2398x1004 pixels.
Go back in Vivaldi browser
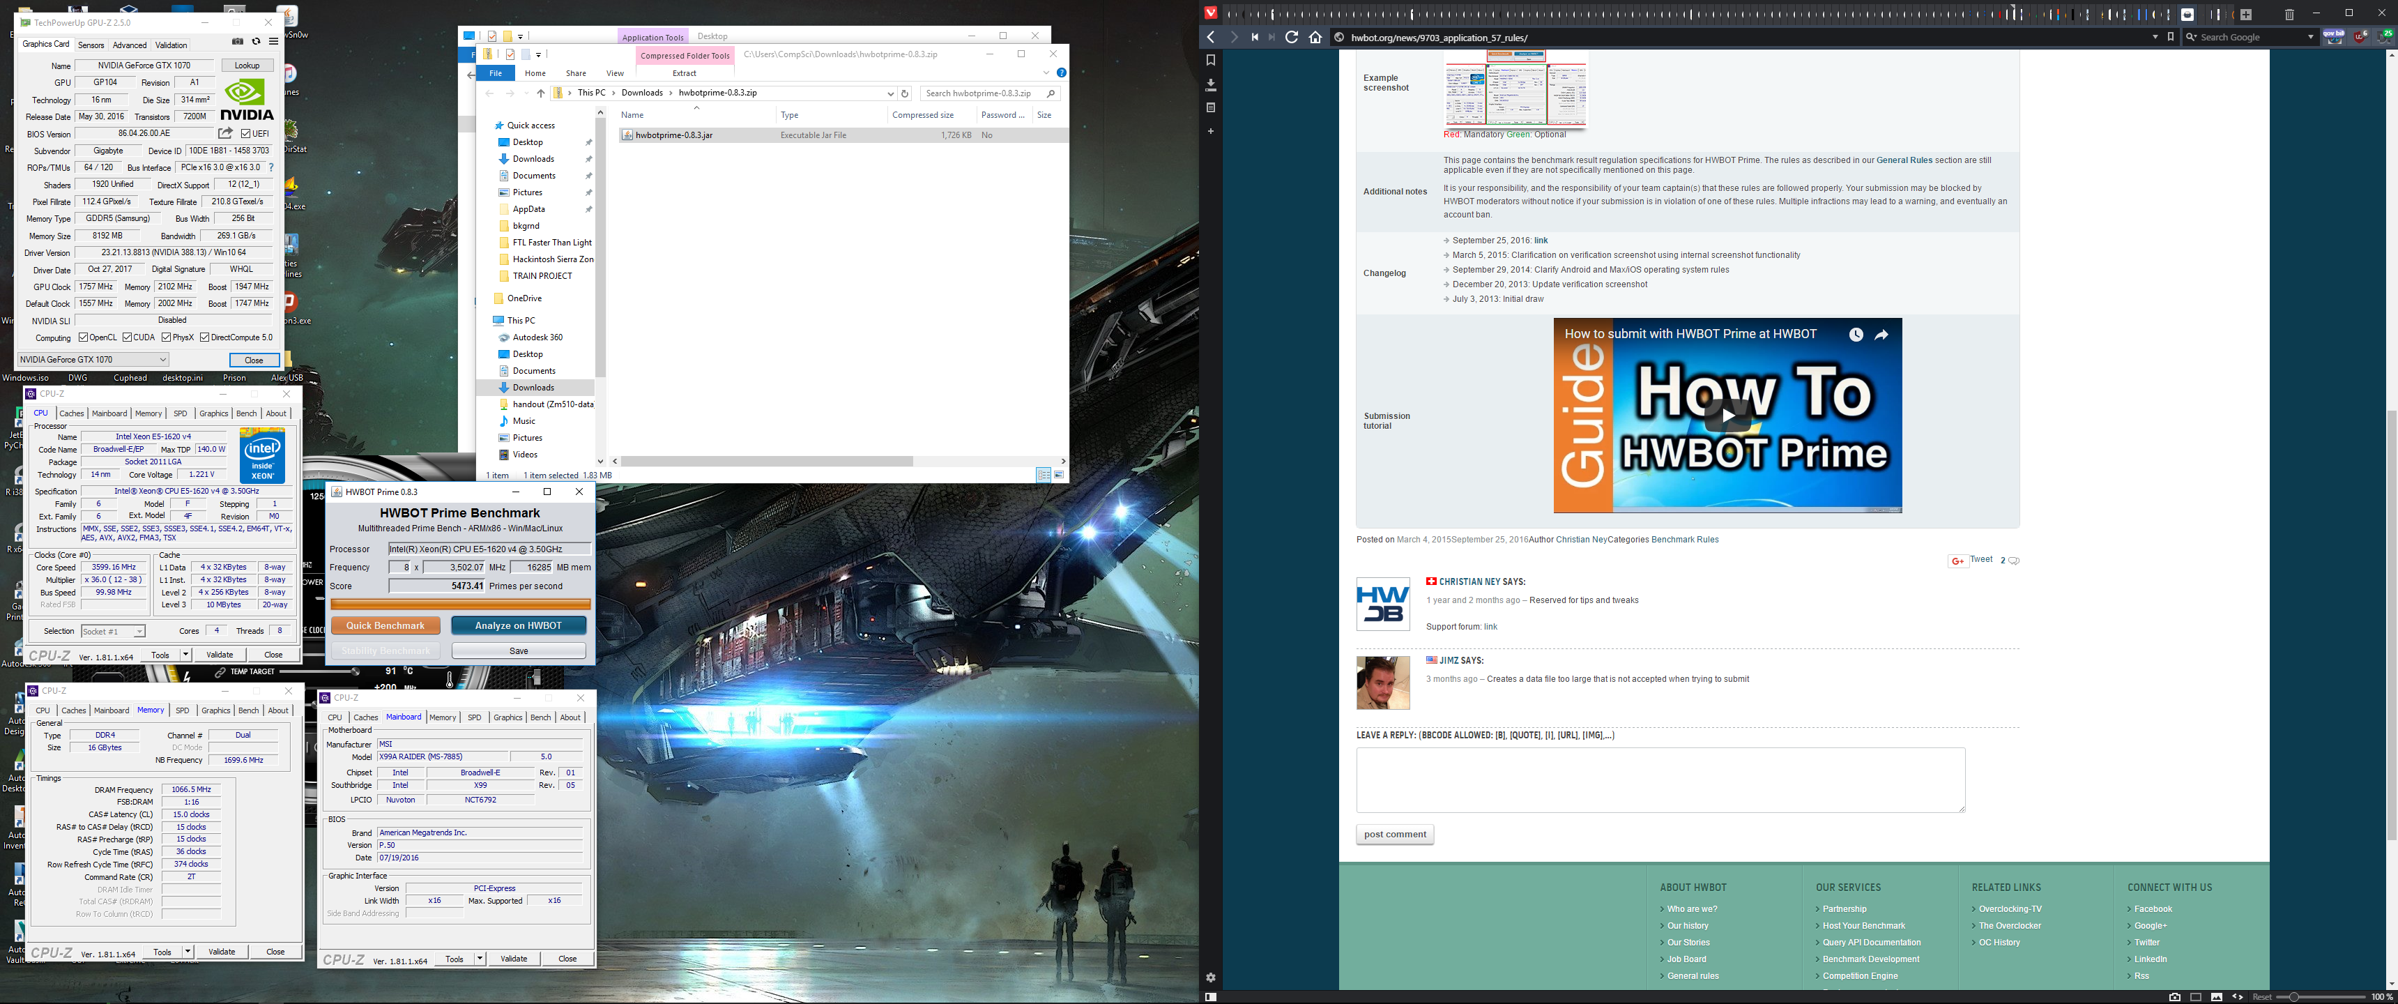tap(1210, 37)
